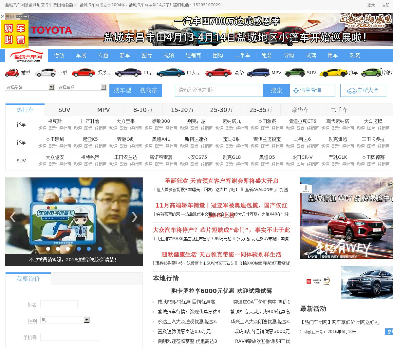Choose the dark blue 中型 sedan icon
393x348 pixels.
tap(128, 73)
